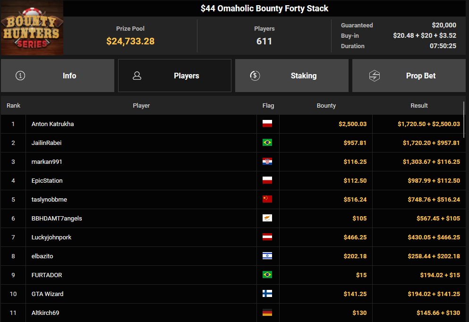Select player Anton Katrukha in the list
This screenshot has width=469, height=322.
(52, 124)
